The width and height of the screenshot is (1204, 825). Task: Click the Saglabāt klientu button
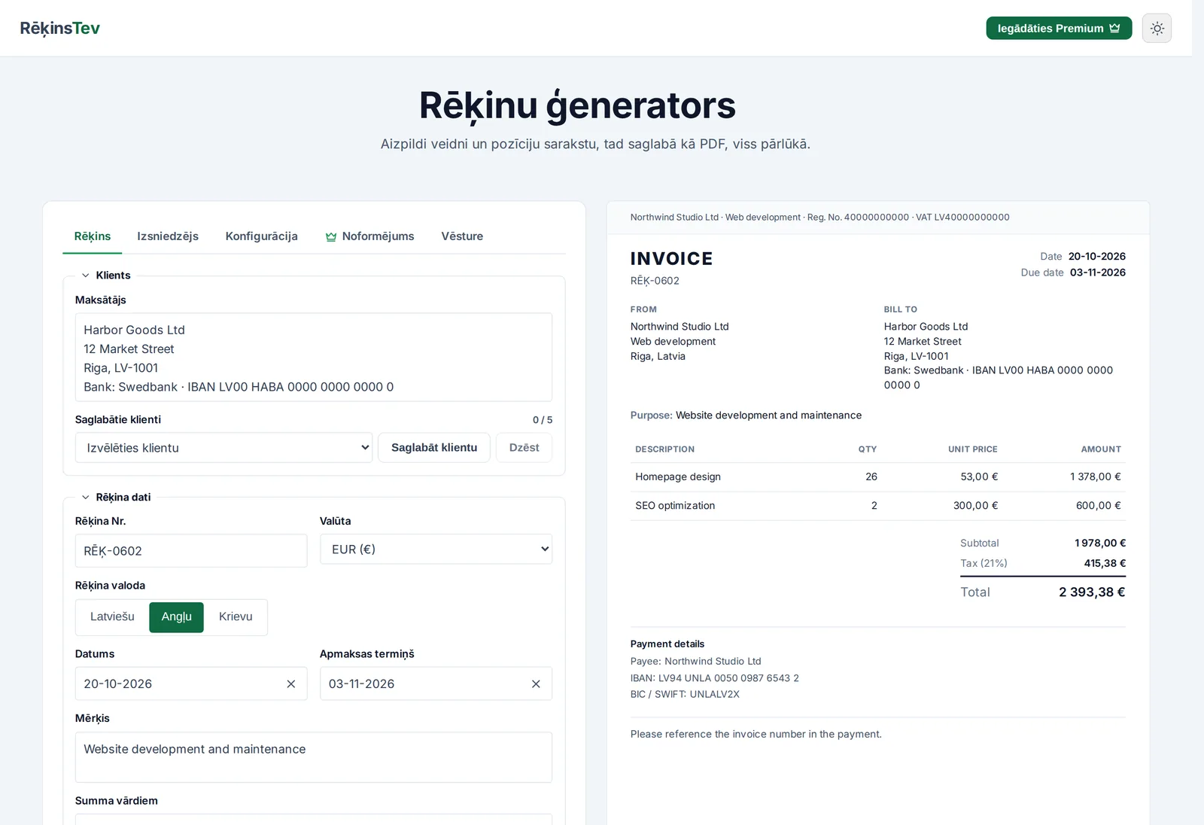click(434, 448)
